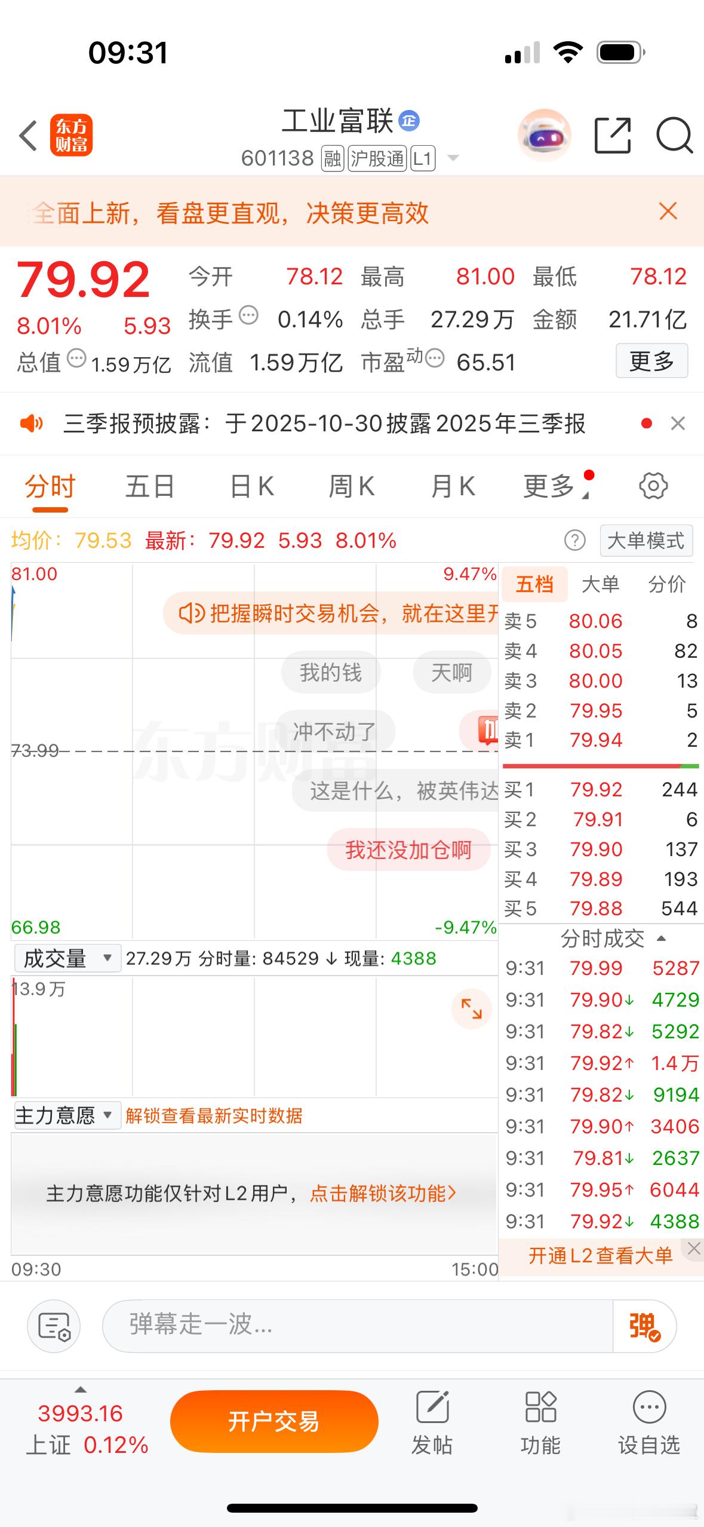704x1527 pixels.
Task: Expand stock switcher arrow beside L1
Action: click(453, 158)
